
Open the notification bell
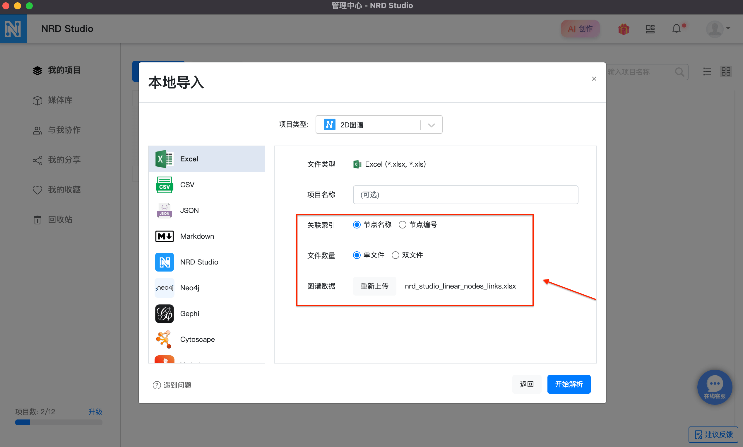point(676,29)
